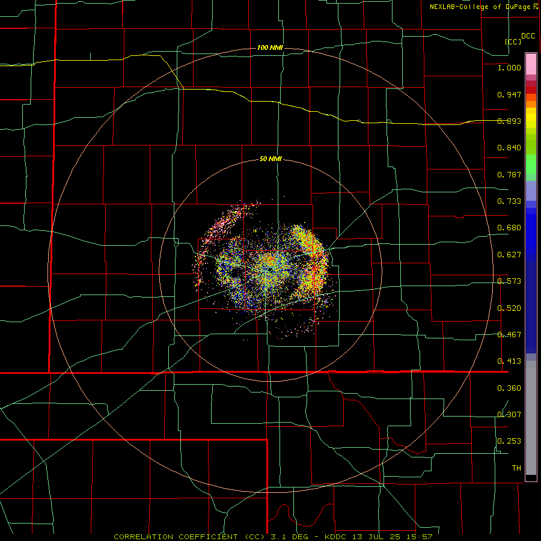Select the 1.000 scale value
The image size is (541, 541).
(x=509, y=67)
